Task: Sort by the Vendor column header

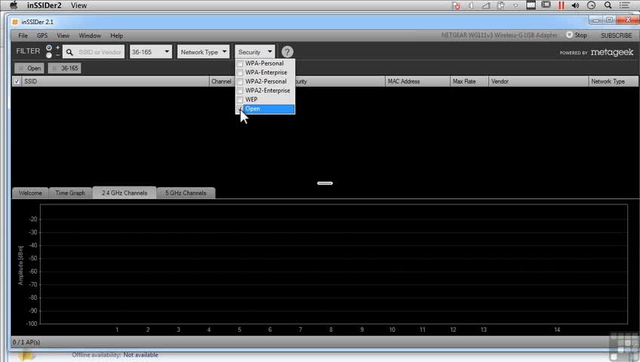Action: (x=538, y=81)
